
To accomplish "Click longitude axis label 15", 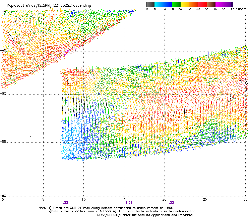I will tap(124, 199).
